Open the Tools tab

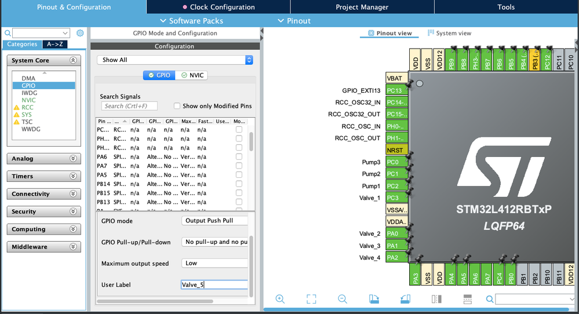click(x=506, y=7)
